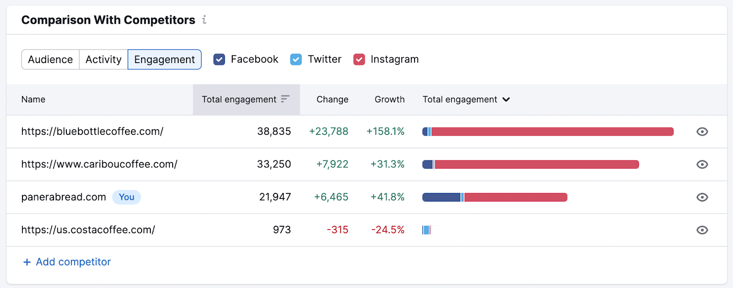Click panerabread.com blue Facebook bar segment
733x288 pixels.
click(x=441, y=197)
